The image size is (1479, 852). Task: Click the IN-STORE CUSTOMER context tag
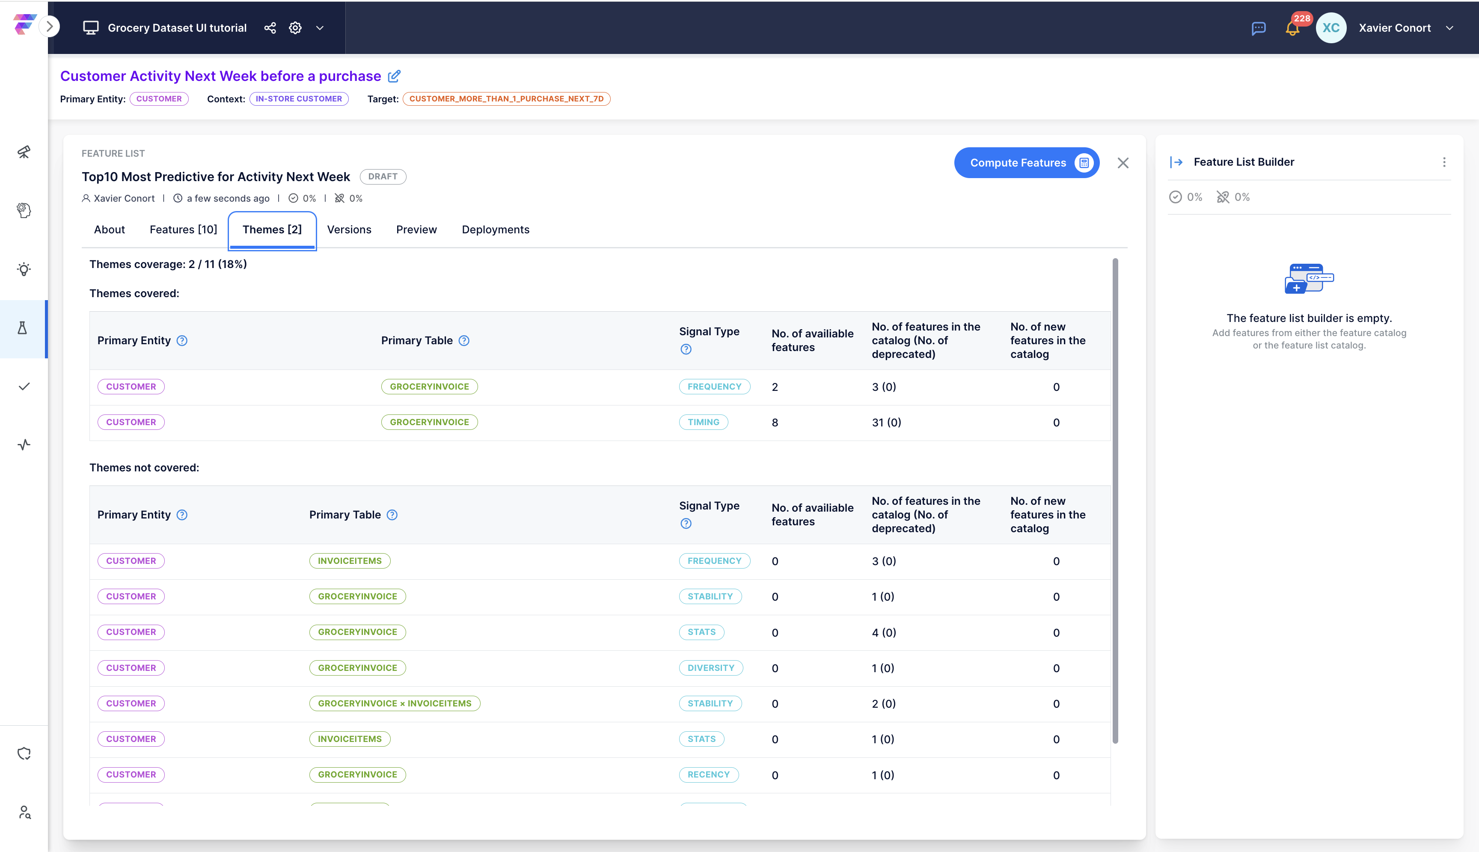pos(299,99)
